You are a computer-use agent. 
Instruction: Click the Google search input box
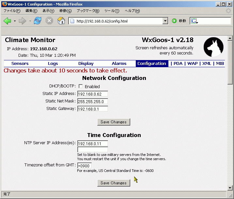[214, 21]
